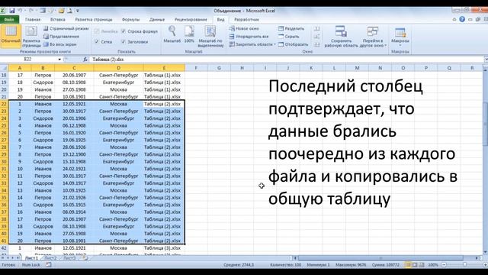Open Представления custom views
Viewport: 488px width, 275px height.
(61, 37)
